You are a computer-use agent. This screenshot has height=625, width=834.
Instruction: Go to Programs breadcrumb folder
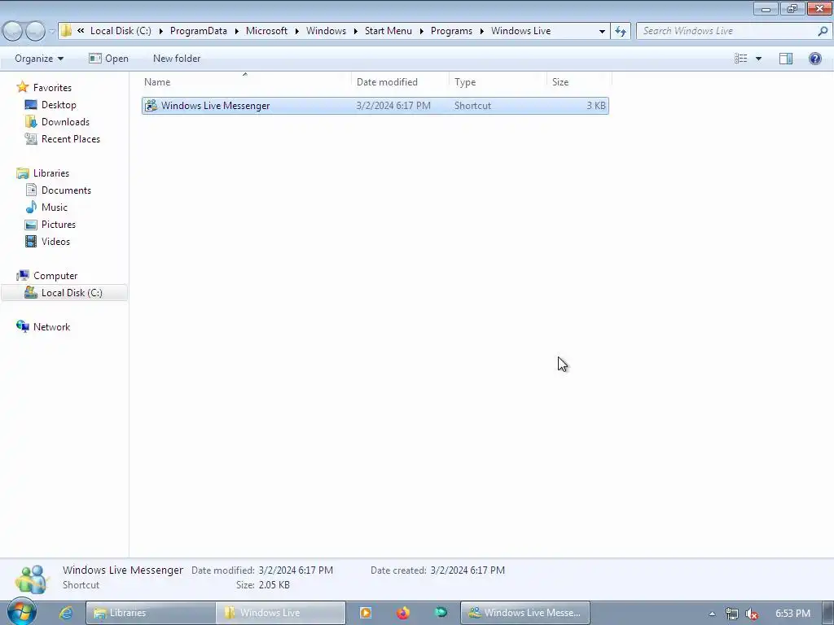coord(451,31)
